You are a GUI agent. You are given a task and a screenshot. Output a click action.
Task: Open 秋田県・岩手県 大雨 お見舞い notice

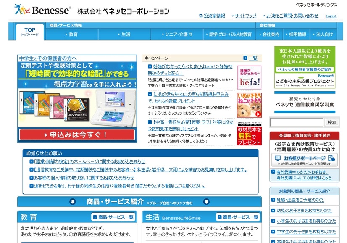click(x=141, y=170)
